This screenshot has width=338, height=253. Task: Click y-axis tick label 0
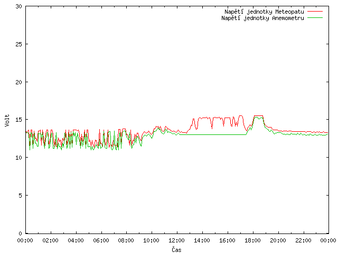click(20, 233)
